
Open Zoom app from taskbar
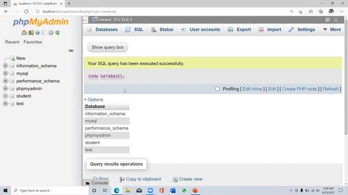click(150, 190)
